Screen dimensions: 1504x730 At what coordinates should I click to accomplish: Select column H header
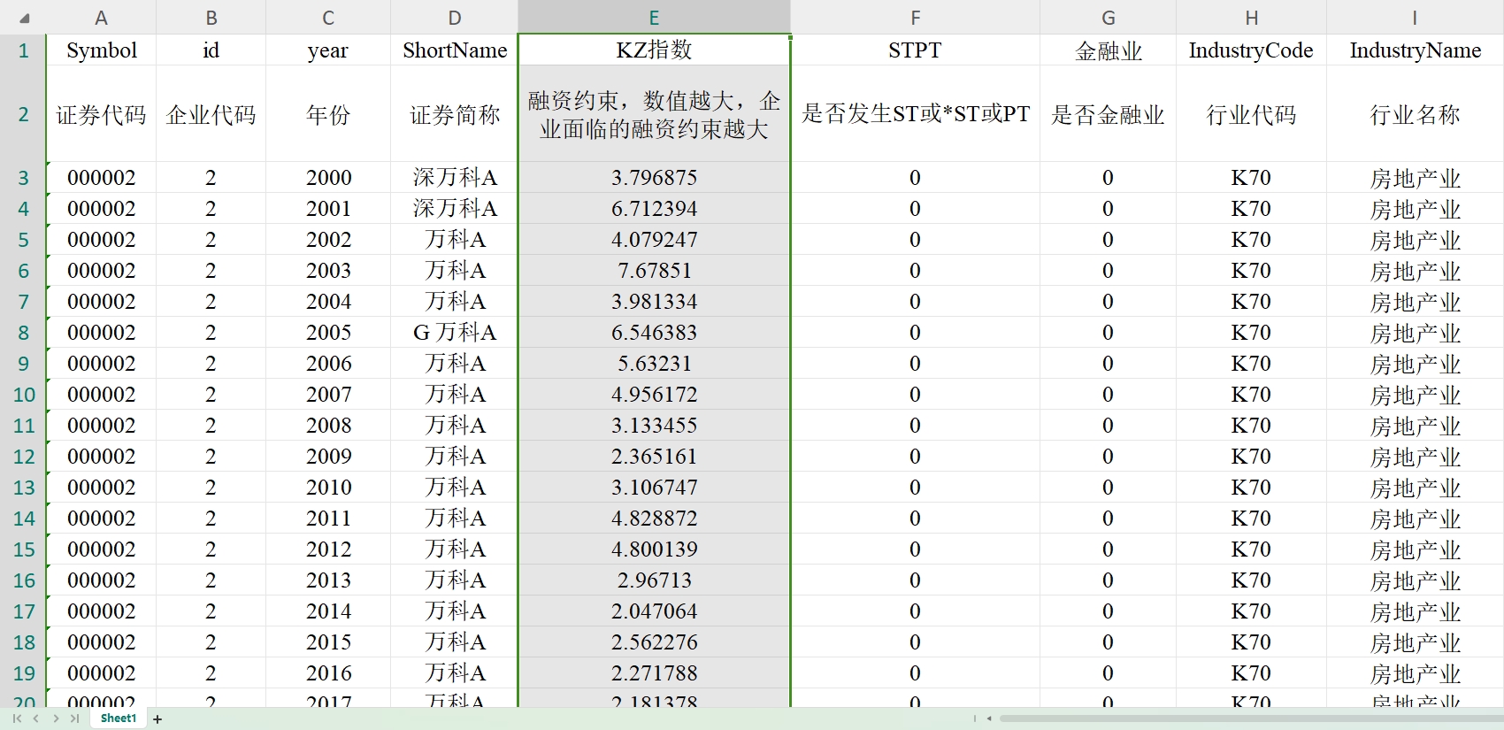[x=1251, y=18]
